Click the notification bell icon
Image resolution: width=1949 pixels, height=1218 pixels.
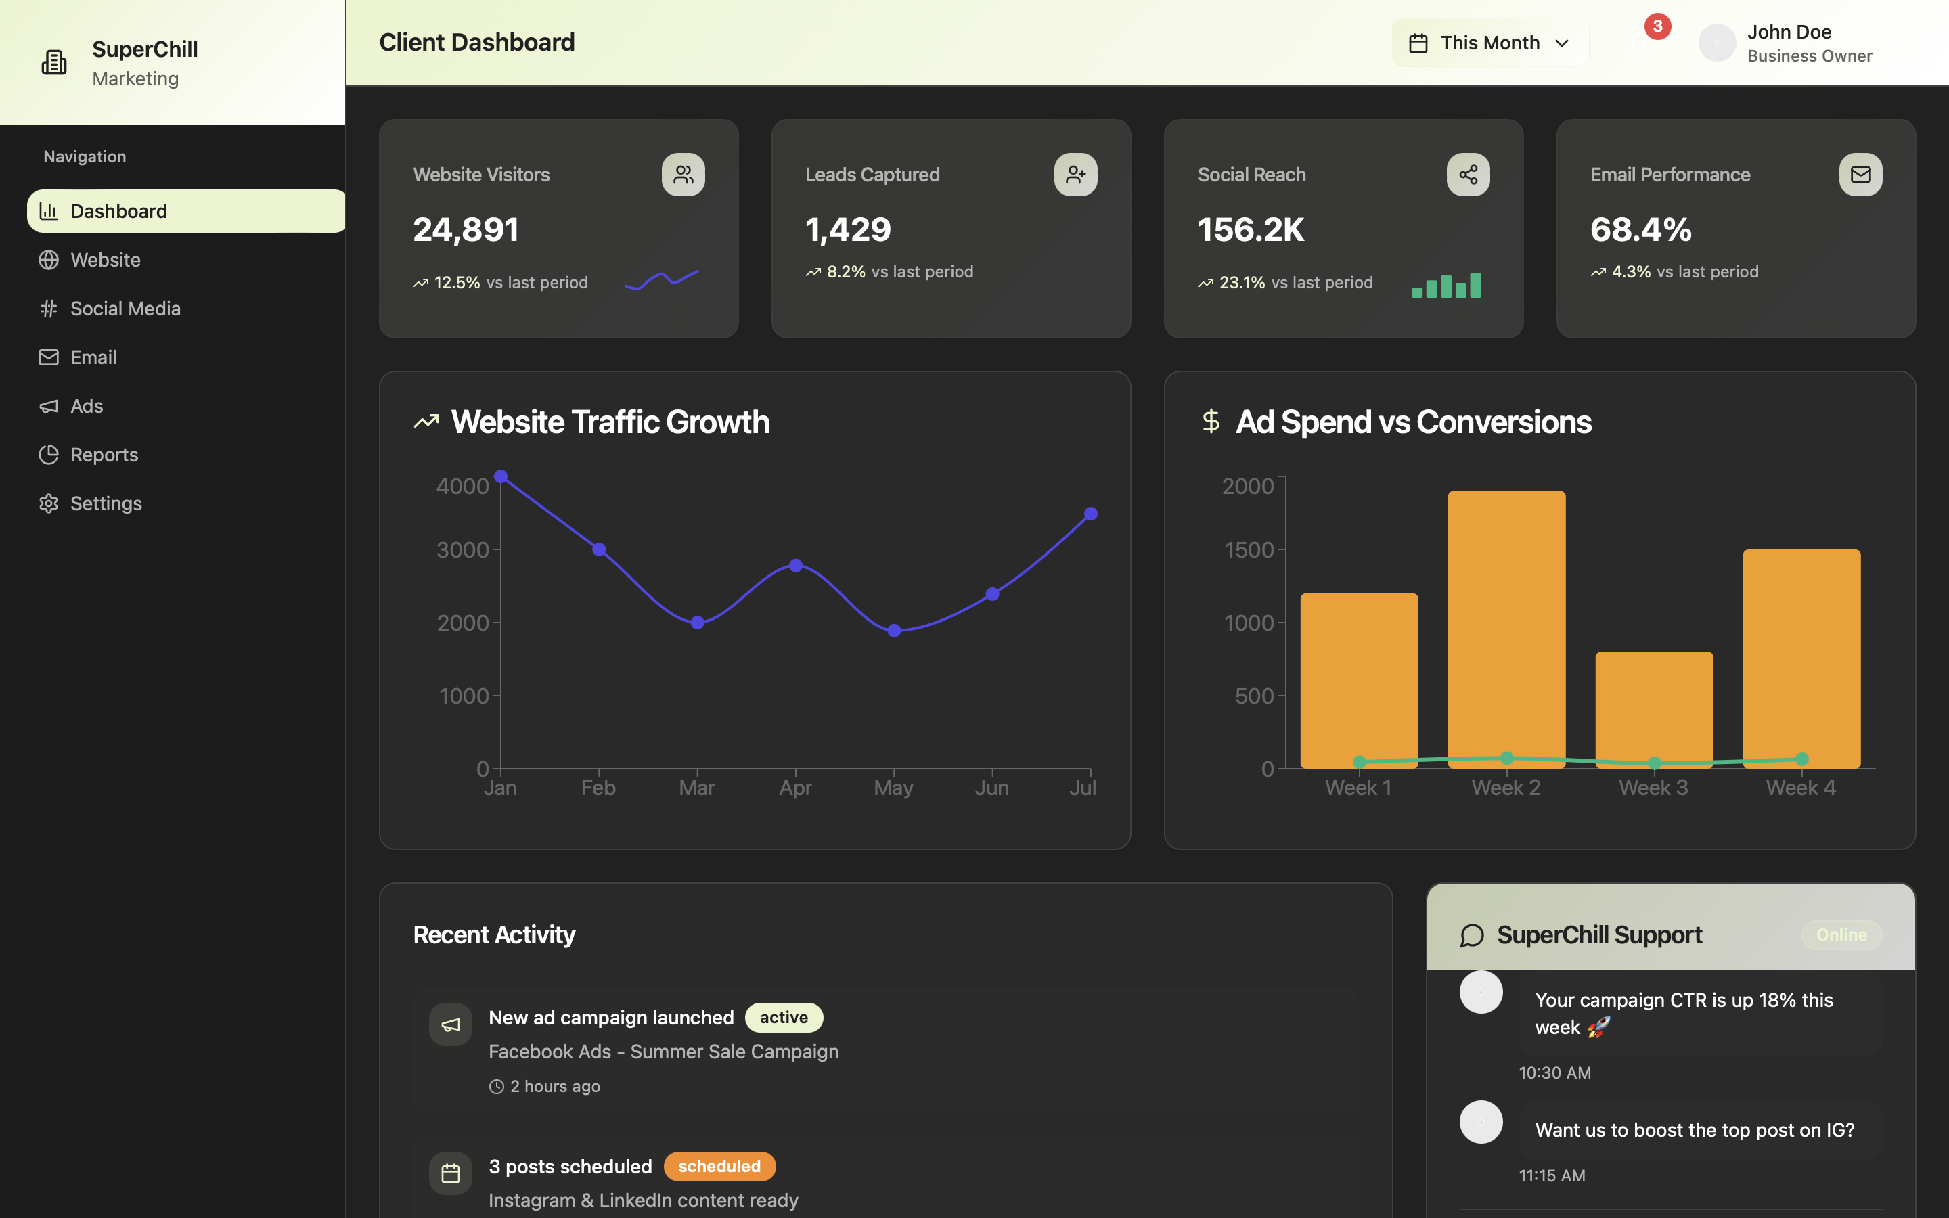coord(1640,43)
